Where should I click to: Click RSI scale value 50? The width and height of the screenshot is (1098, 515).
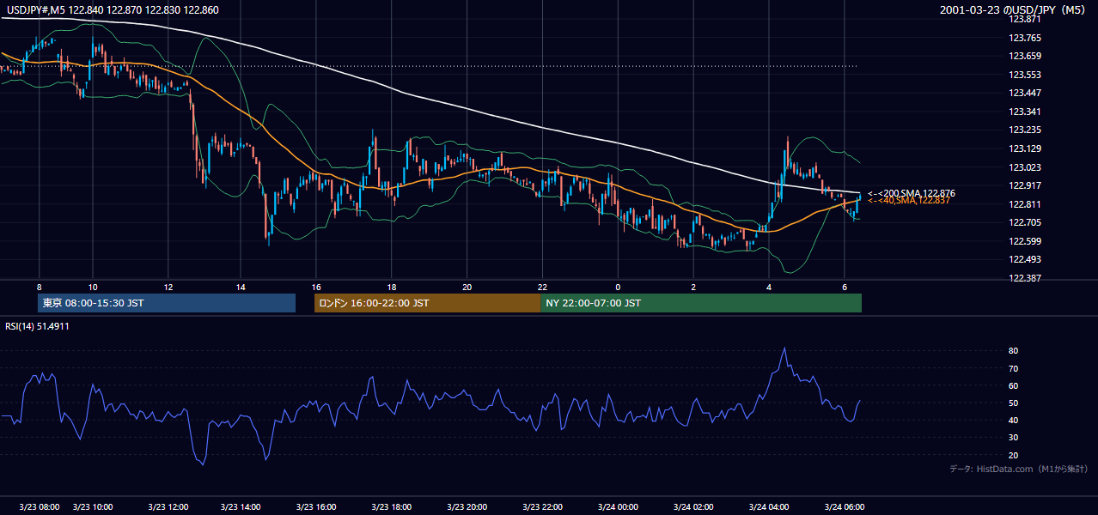point(1014,403)
